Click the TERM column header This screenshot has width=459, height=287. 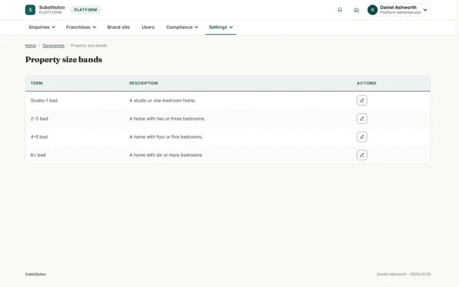37,83
